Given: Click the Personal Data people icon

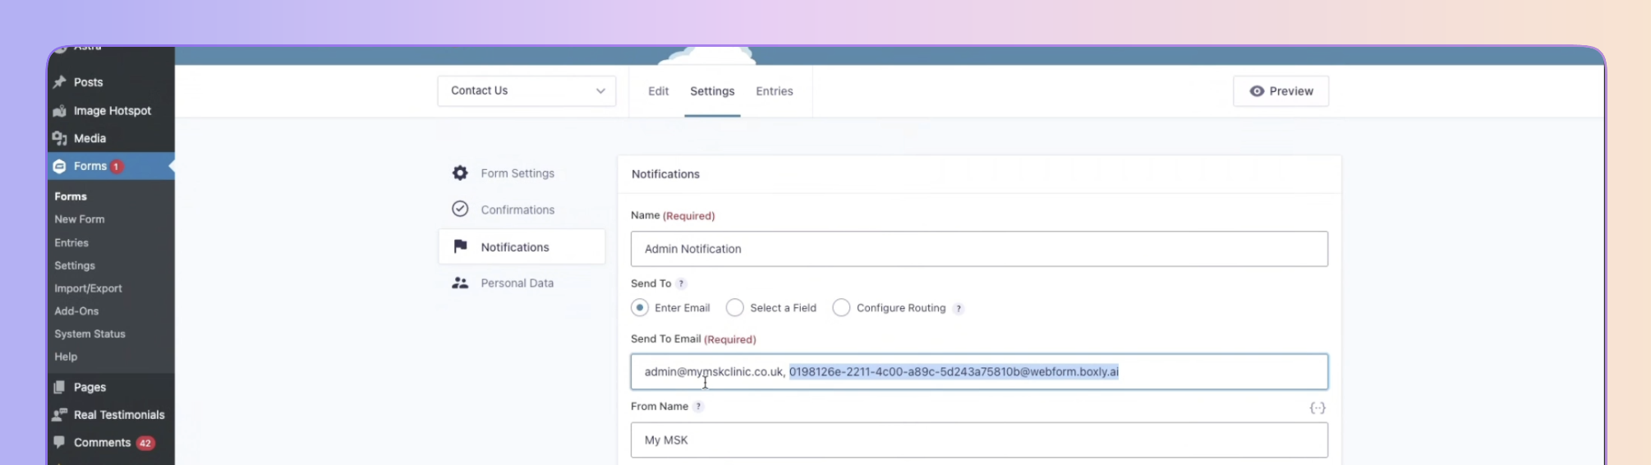Looking at the screenshot, I should click(460, 283).
